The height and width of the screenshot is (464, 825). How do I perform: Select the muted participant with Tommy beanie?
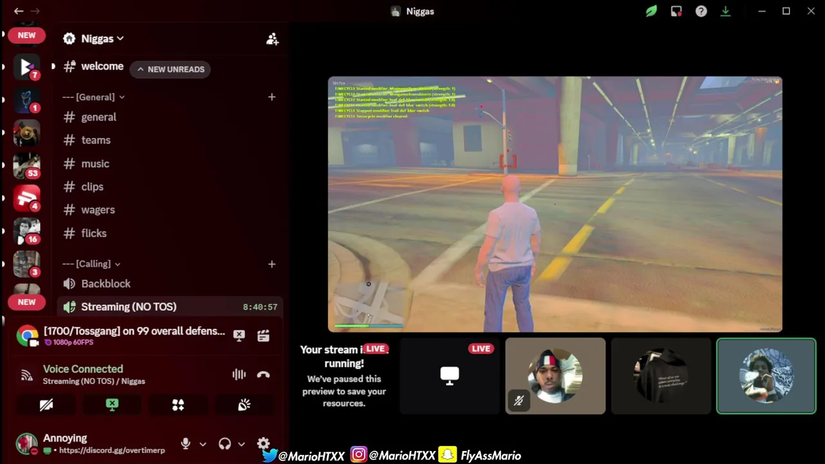point(555,375)
